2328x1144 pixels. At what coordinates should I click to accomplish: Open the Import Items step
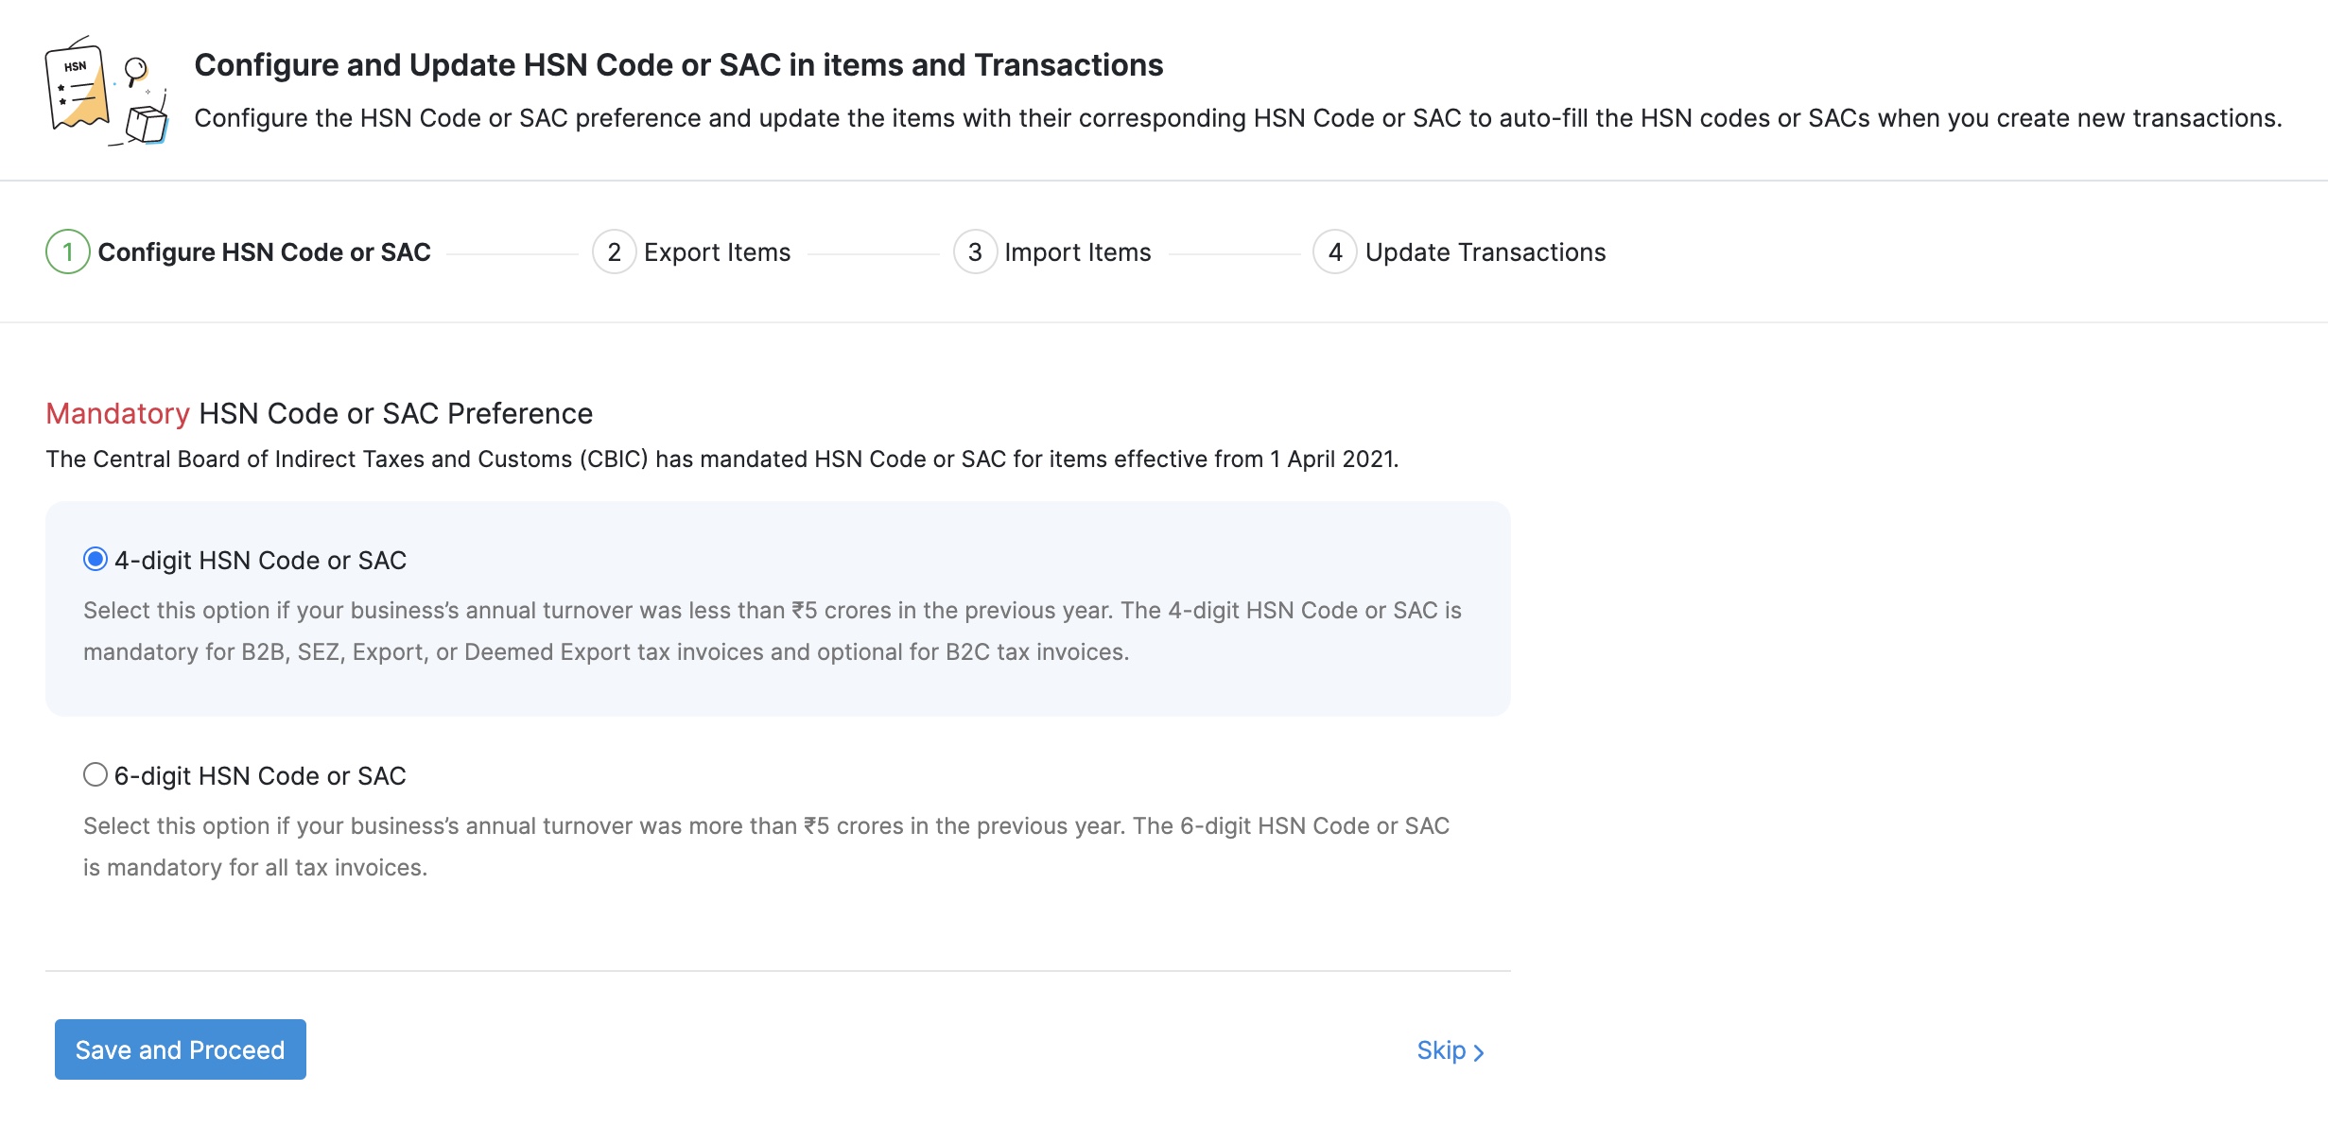point(1076,252)
